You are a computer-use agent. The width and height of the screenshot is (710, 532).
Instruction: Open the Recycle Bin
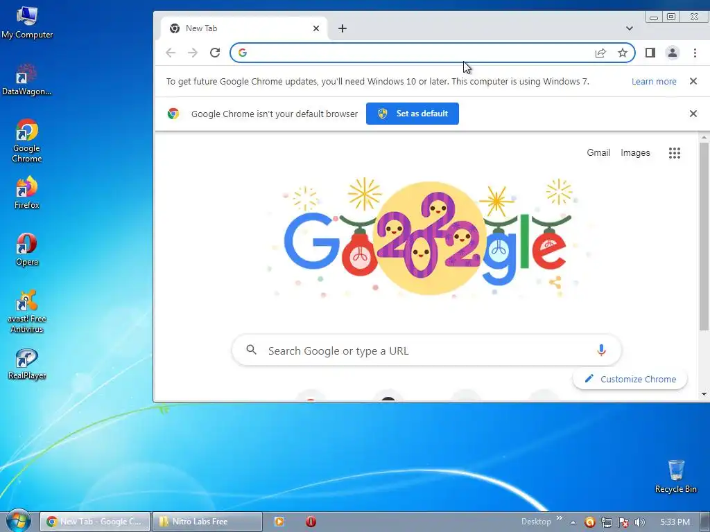pos(675,477)
